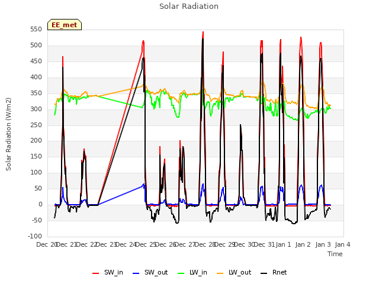The width and height of the screenshot is (379, 284).
Task: Click the 550 y-axis tick label
Action: click(36, 30)
